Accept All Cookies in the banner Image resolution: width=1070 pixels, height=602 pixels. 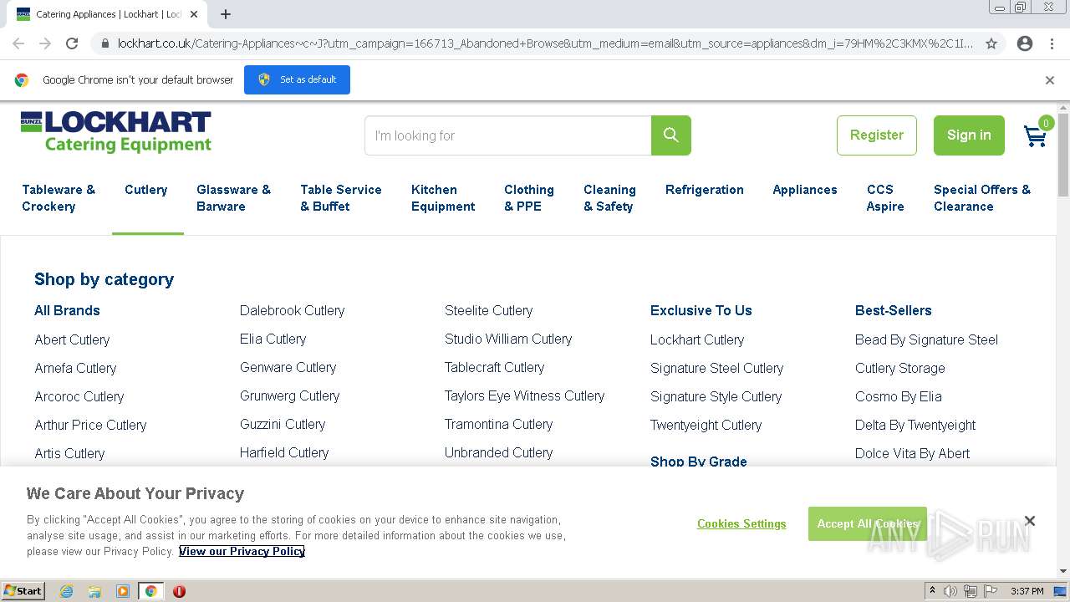868,523
